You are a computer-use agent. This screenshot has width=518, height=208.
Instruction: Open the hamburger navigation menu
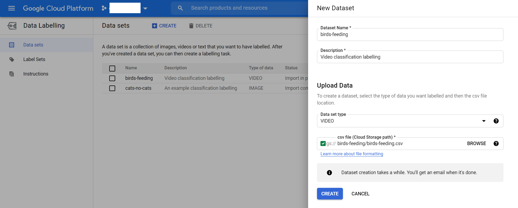click(x=12, y=8)
